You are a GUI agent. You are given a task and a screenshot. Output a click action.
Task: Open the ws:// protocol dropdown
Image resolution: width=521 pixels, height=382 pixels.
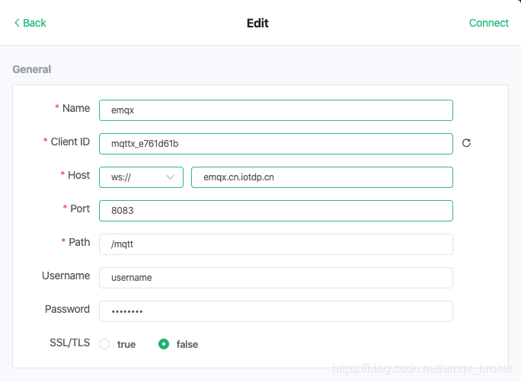click(x=141, y=177)
